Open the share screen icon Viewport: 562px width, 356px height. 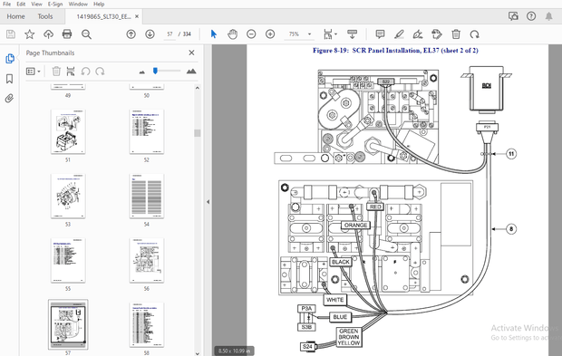coord(513,16)
